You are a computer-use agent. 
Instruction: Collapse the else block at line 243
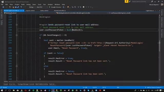point(17,66)
